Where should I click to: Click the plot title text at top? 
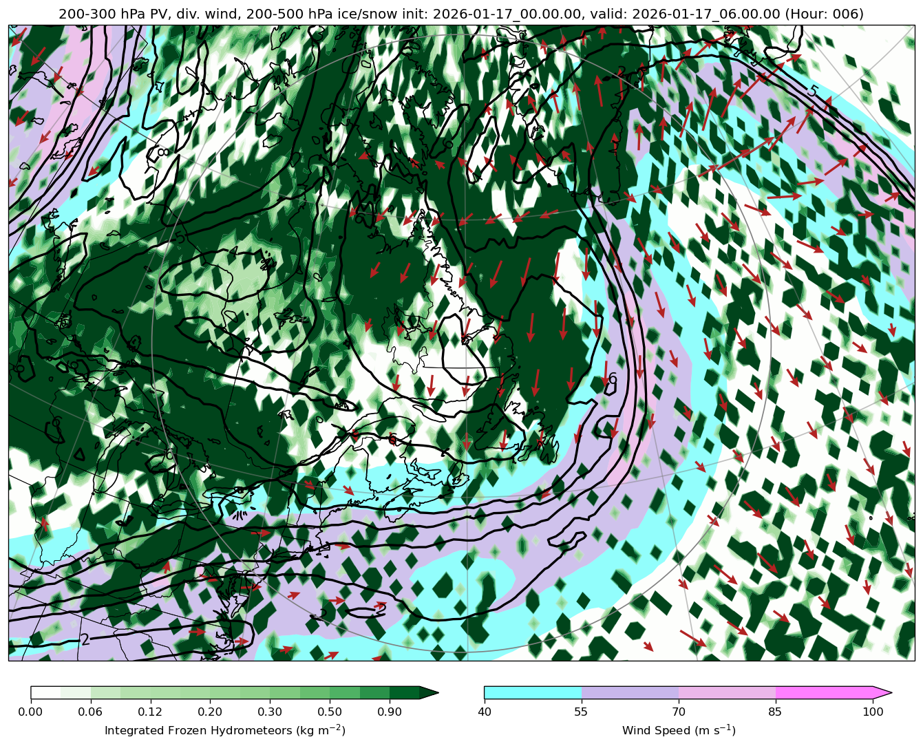point(461,14)
